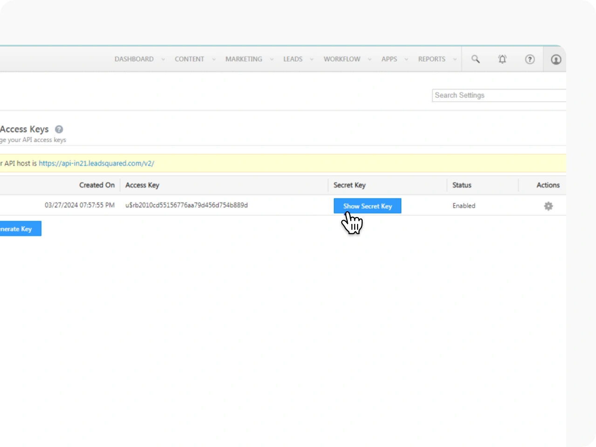Click help icon beside Access Keys heading

coord(59,129)
